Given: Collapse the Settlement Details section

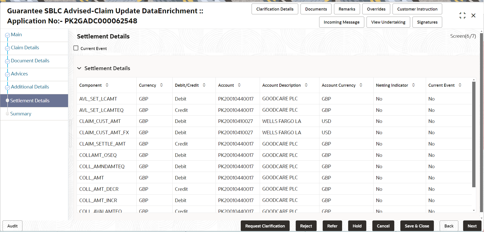Looking at the screenshot, I should click(x=79, y=68).
